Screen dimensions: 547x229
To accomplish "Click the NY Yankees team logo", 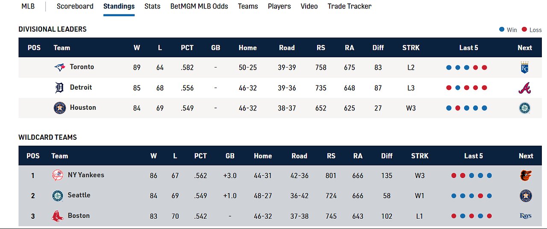I will click(57, 175).
